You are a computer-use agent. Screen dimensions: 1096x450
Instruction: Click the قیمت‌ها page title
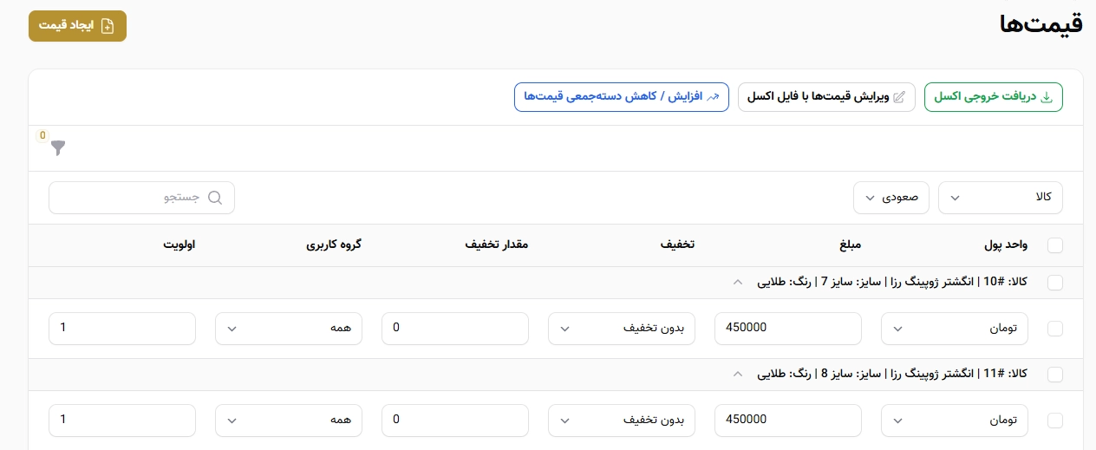[x=1041, y=24]
